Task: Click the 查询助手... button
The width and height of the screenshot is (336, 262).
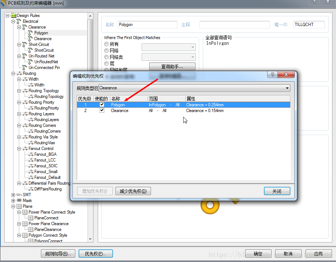Action: (x=172, y=66)
